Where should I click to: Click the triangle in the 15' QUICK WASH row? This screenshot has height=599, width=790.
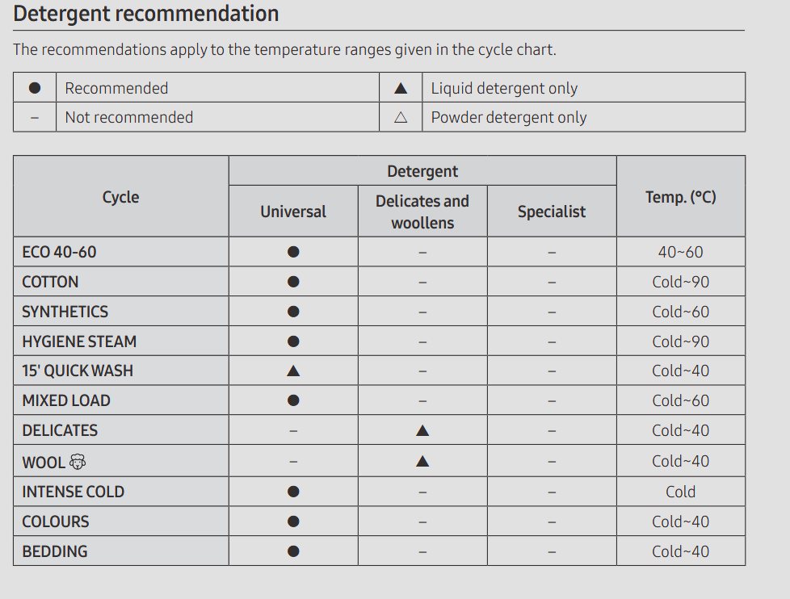[293, 371]
